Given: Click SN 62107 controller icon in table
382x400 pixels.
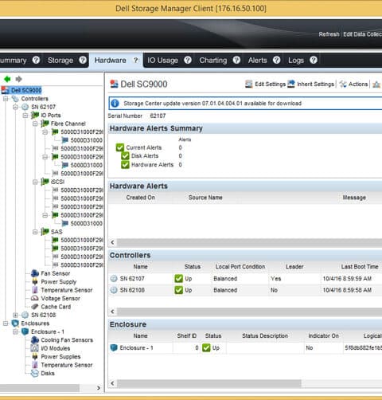Looking at the screenshot, I should 114,278.
